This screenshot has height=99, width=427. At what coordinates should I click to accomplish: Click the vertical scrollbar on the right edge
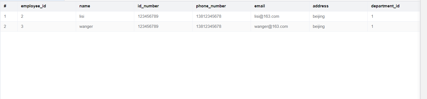point(423,50)
